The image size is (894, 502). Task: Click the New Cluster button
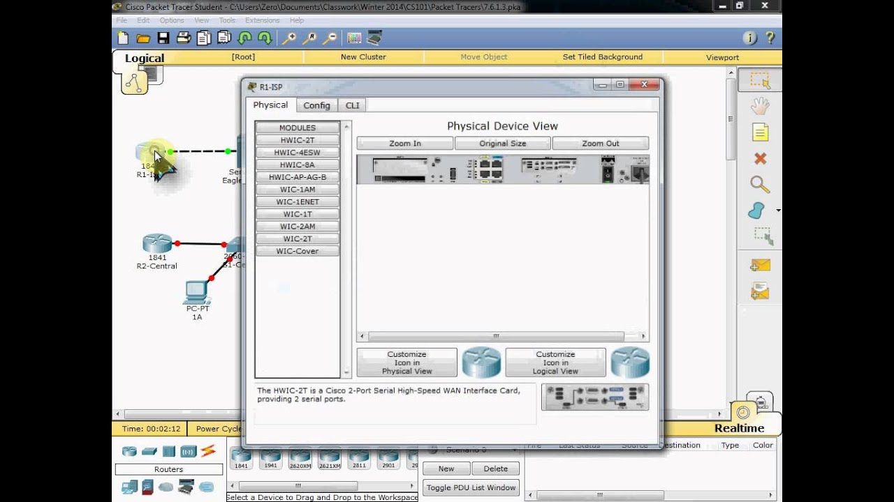click(363, 57)
